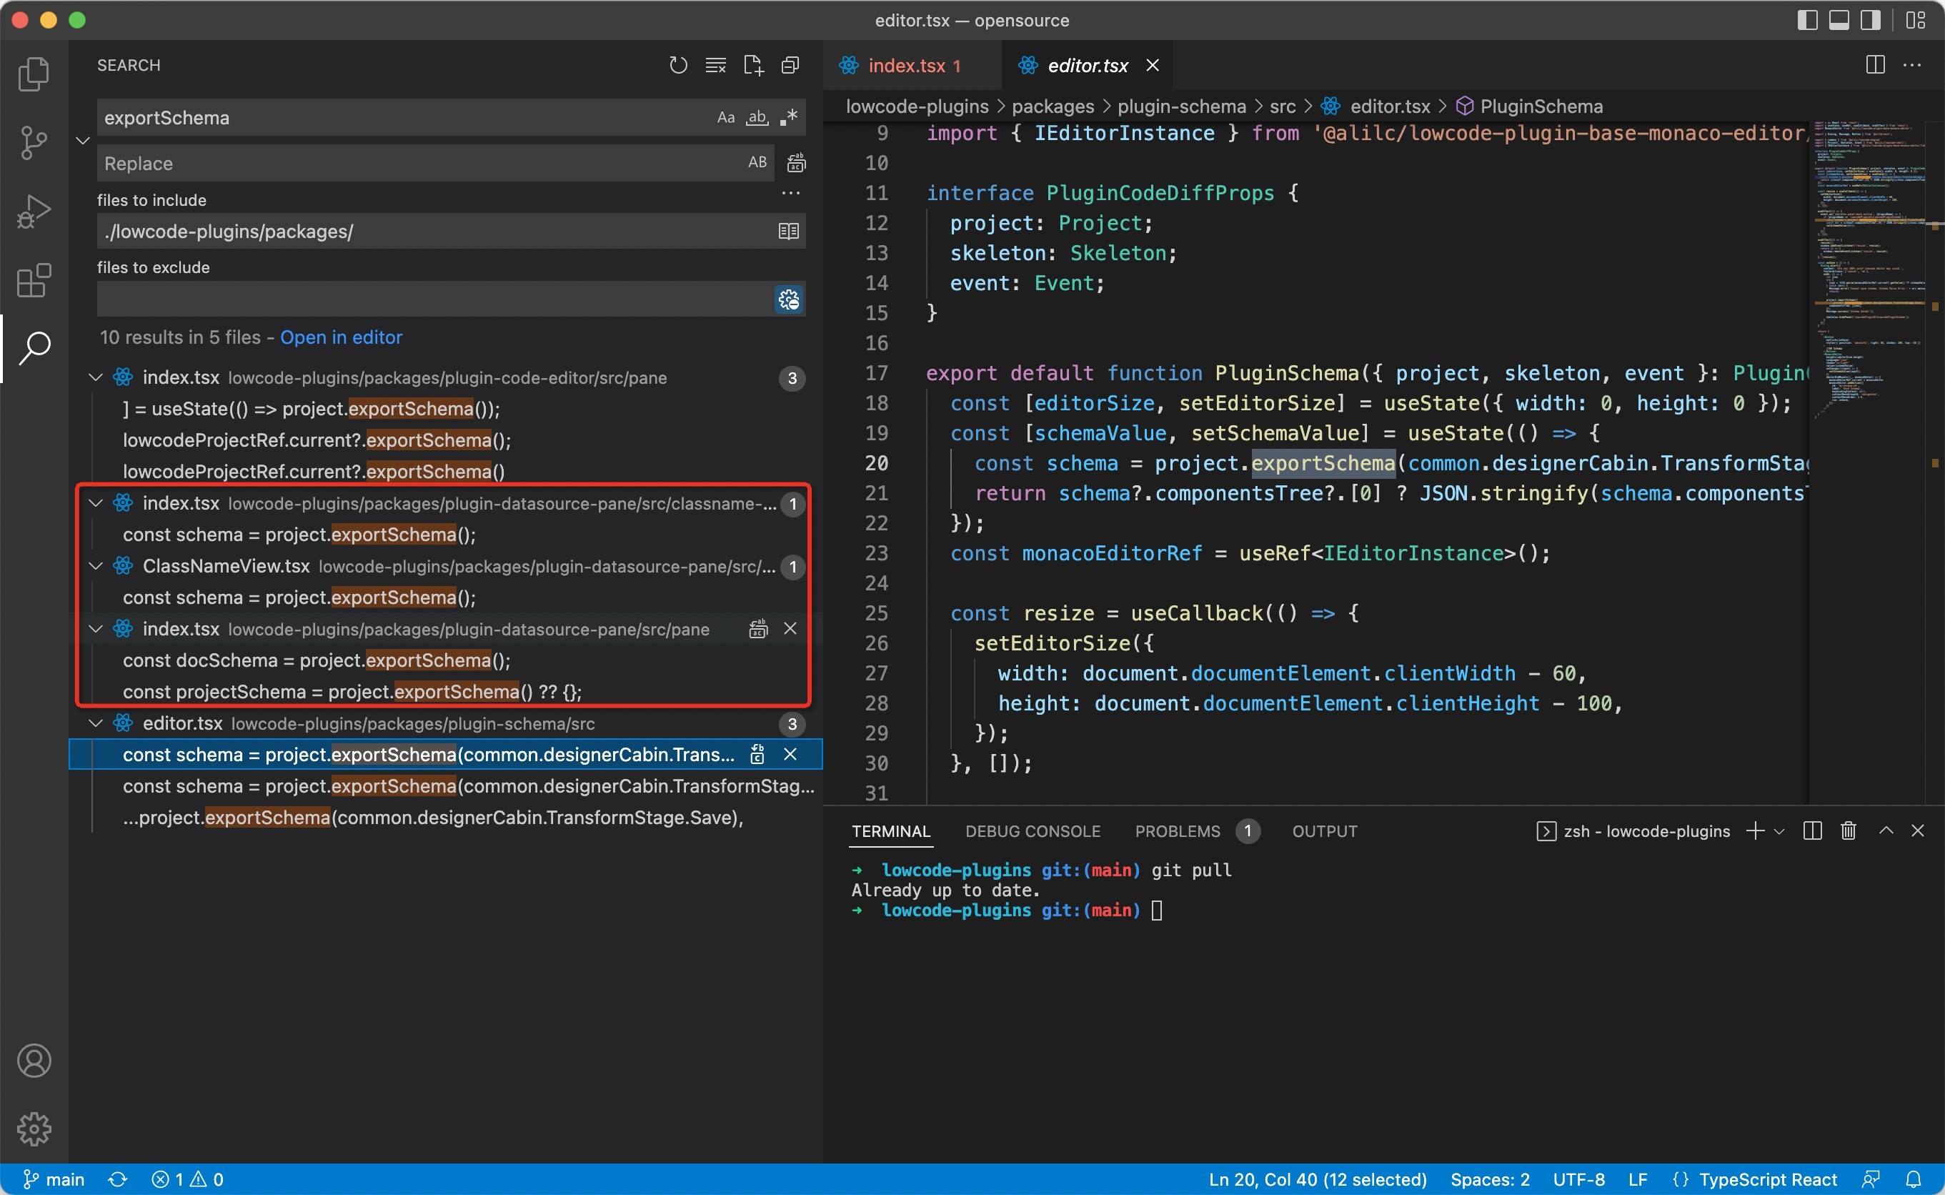Open the Explorer view
The width and height of the screenshot is (1945, 1195).
[33, 74]
